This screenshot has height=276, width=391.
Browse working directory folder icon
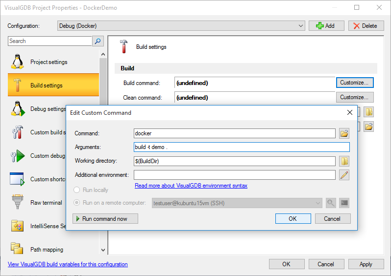[344, 161]
